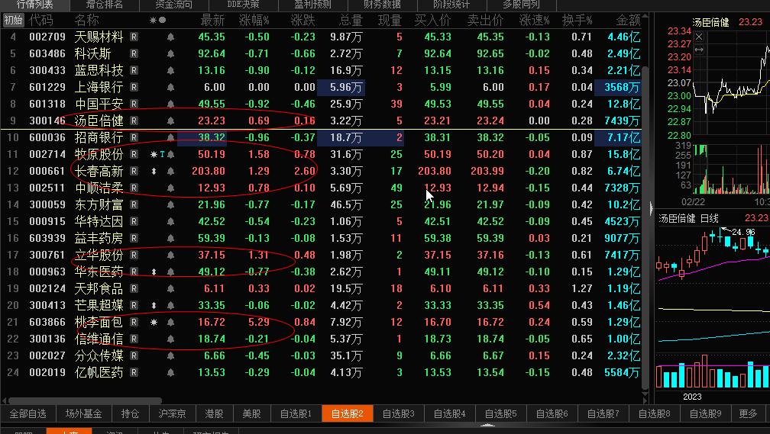
Task: Collapse the right chart panel with side handle
Action: pos(651,208)
